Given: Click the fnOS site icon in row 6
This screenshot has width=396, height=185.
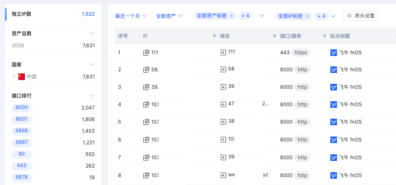Looking at the screenshot, I should coord(333,140).
